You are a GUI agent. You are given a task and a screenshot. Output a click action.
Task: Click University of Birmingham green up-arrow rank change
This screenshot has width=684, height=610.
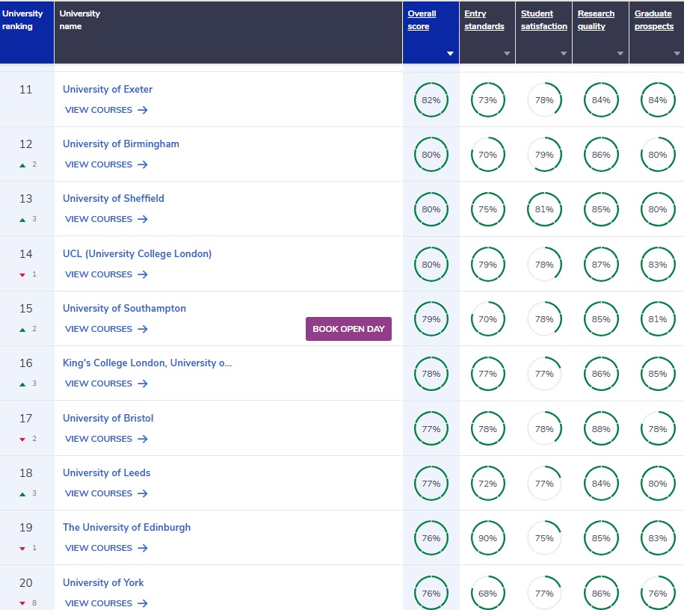point(22,165)
